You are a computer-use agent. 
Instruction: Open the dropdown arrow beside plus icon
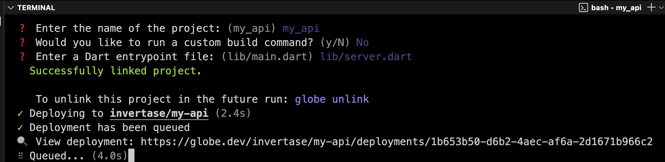point(661,8)
